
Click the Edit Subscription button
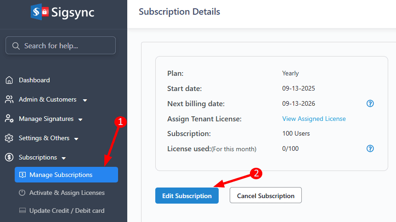(x=187, y=196)
